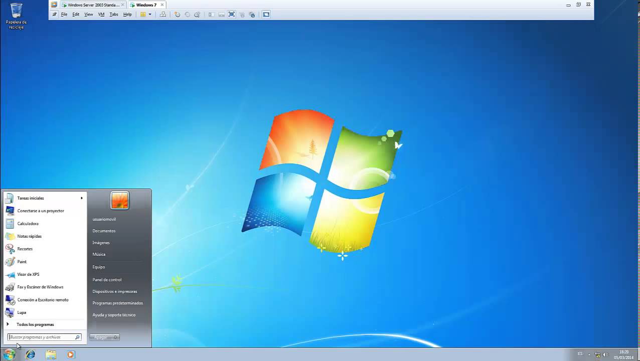
Task: Click the ES language indicator in taskbar
Action: (x=580, y=354)
